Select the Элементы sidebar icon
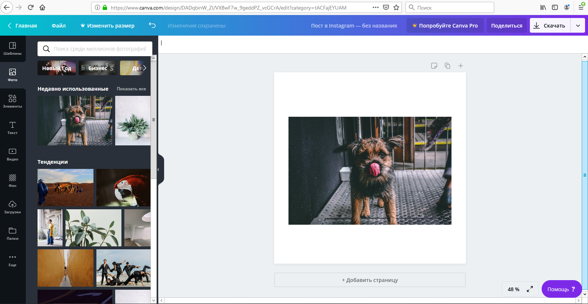Image resolution: width=588 pixels, height=304 pixels. (x=13, y=101)
